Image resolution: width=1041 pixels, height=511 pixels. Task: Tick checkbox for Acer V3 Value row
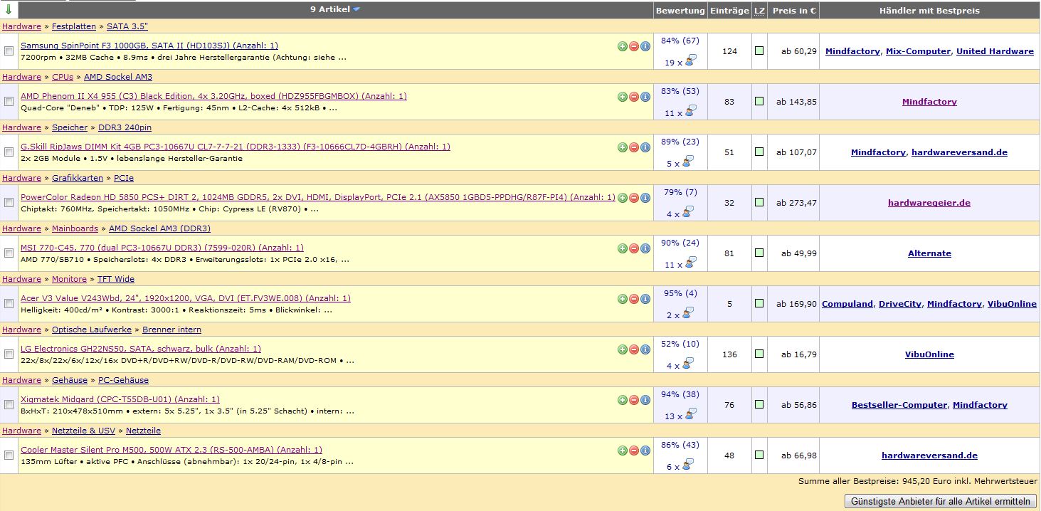(9, 304)
